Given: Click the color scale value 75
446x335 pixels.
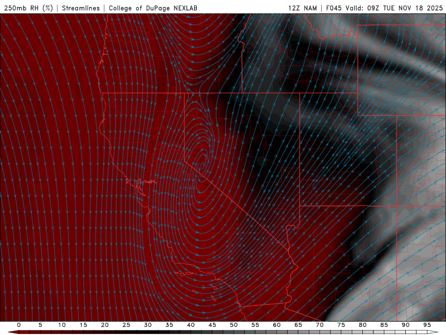Looking at the screenshot, I should [x=341, y=325].
